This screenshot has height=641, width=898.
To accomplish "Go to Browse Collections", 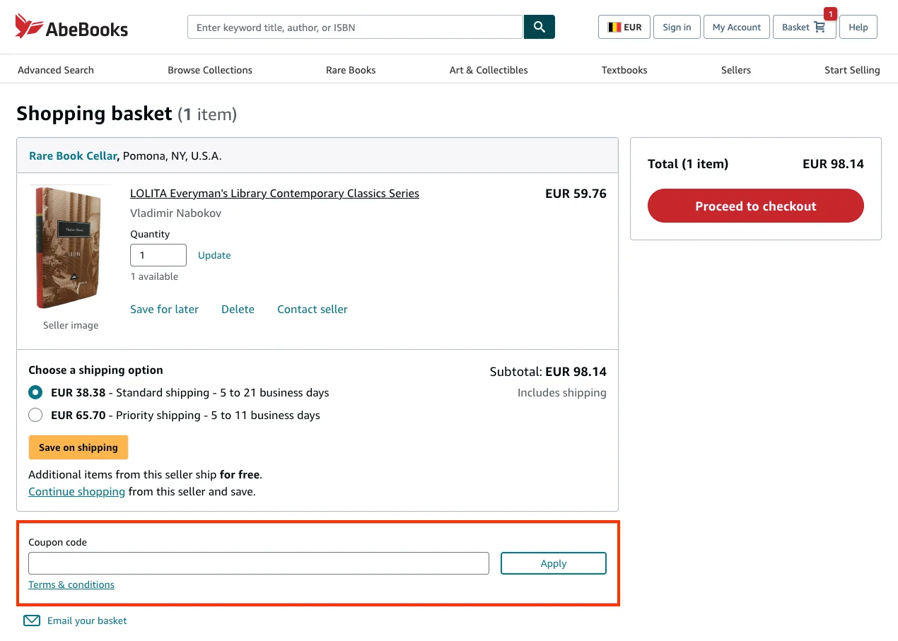I will tap(210, 70).
